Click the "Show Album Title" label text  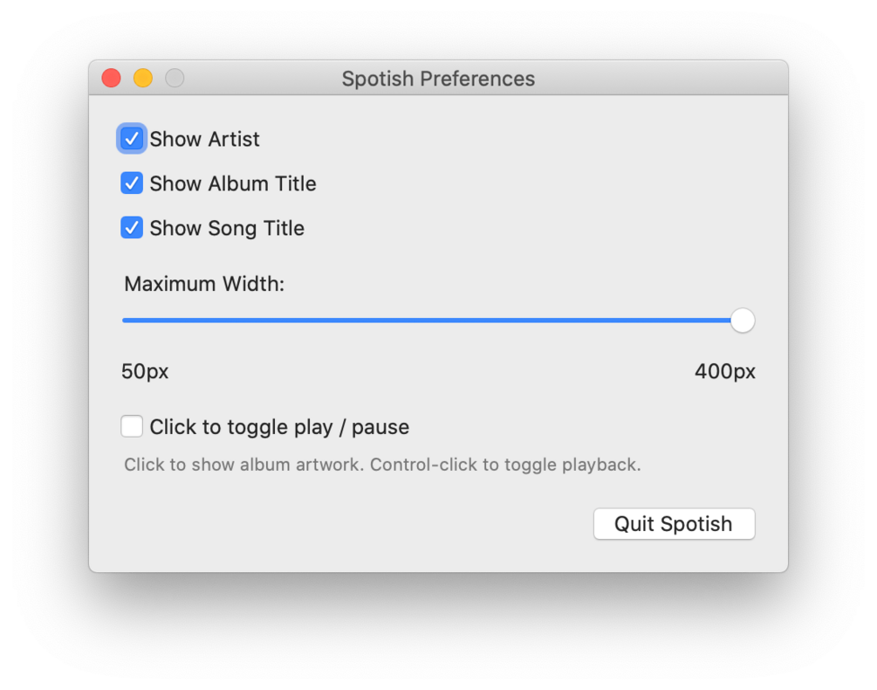click(232, 183)
